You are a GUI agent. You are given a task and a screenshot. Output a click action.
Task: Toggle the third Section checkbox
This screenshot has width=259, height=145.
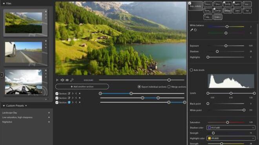tap(57, 102)
